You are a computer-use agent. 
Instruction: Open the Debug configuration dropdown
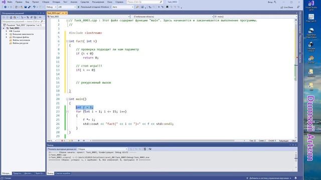(51, 7)
